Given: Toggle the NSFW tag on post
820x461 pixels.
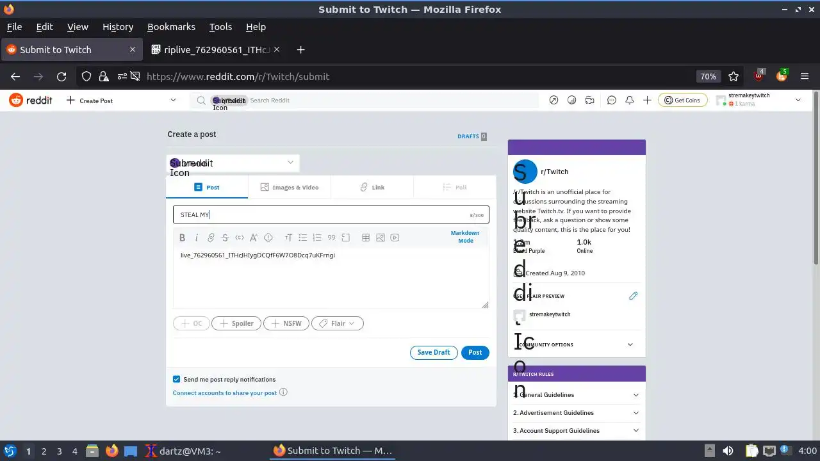Looking at the screenshot, I should 286,323.
